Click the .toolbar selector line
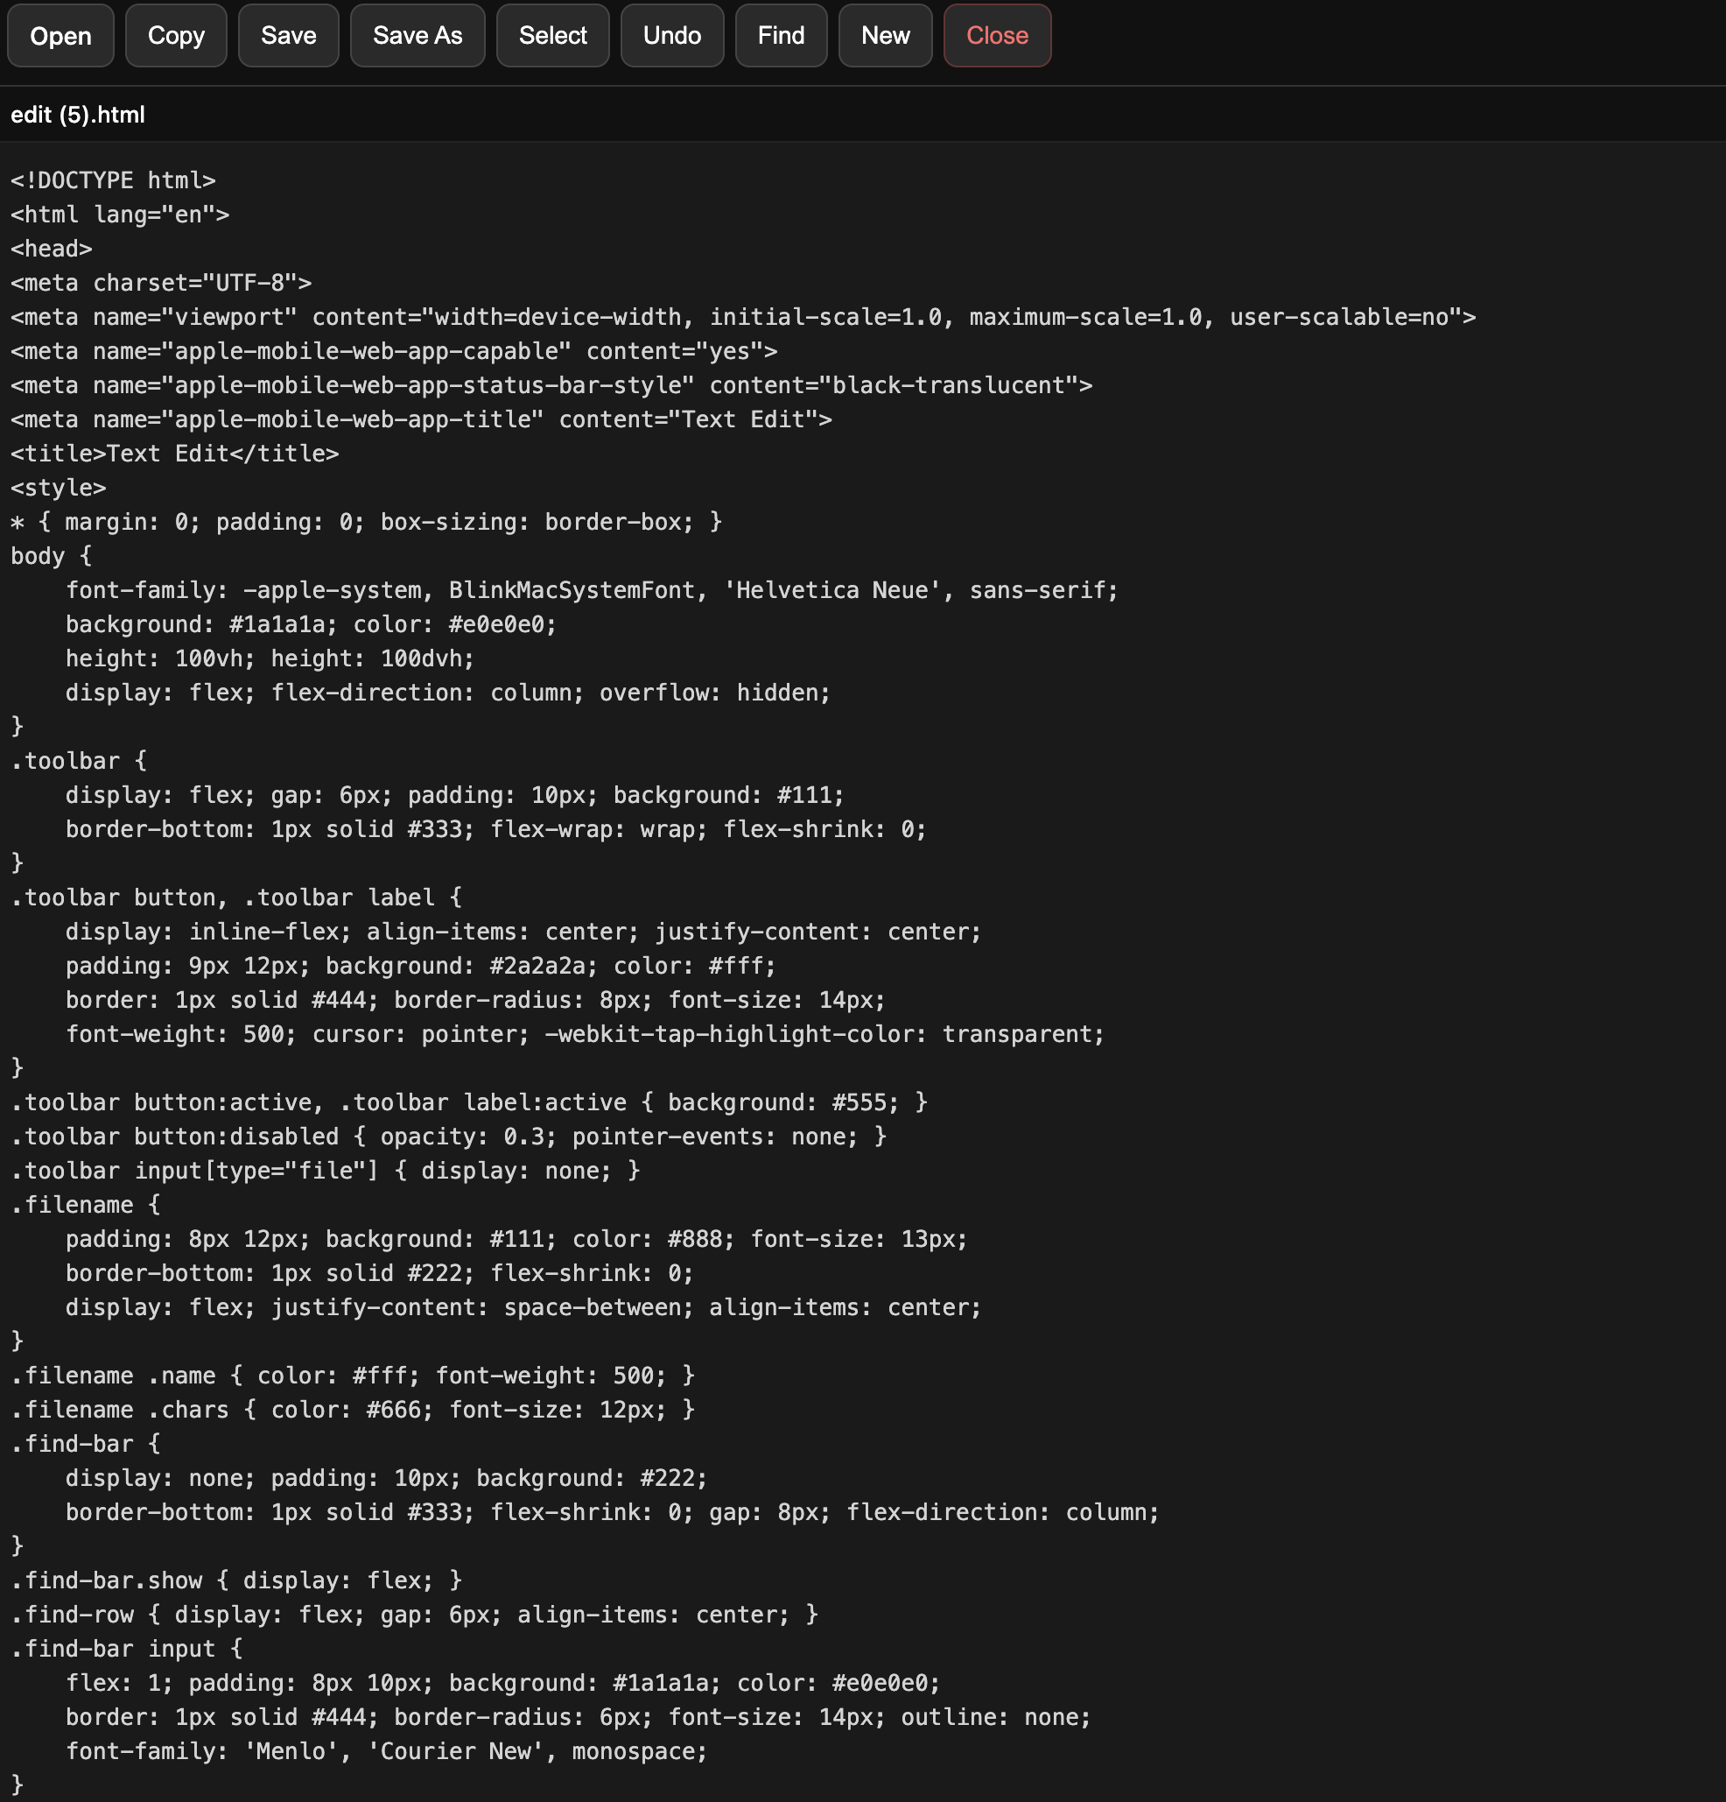This screenshot has height=1802, width=1726. coord(79,761)
